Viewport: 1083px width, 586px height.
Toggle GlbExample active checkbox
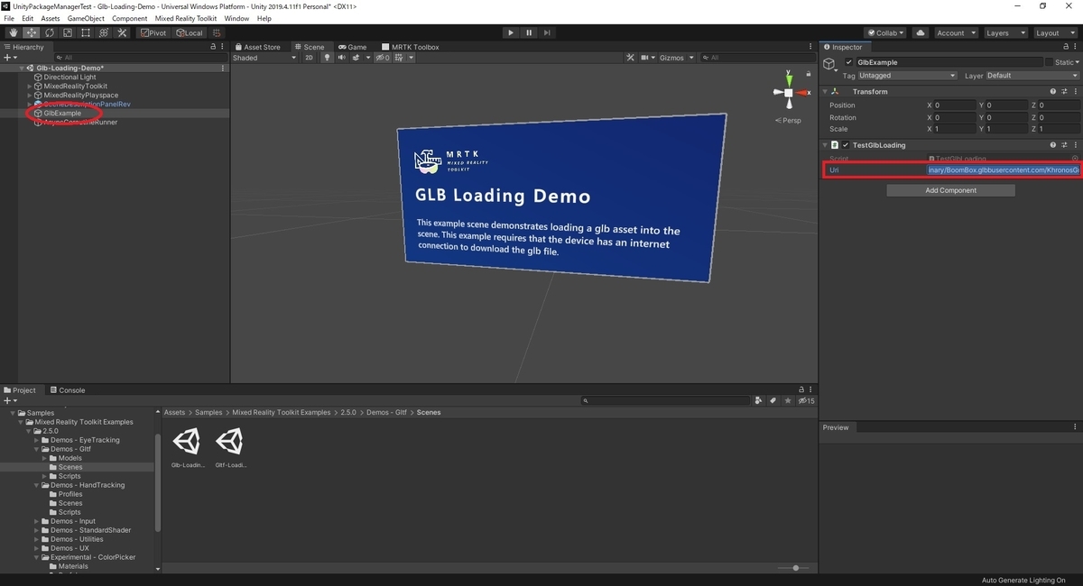click(848, 62)
